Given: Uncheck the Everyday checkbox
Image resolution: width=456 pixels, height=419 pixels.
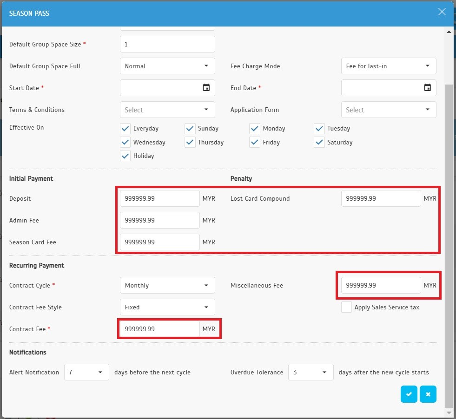Looking at the screenshot, I should (x=126, y=129).
